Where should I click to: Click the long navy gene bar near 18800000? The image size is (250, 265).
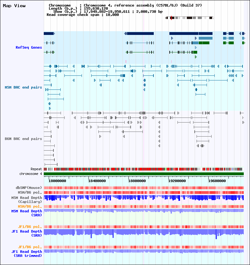point(140,34)
